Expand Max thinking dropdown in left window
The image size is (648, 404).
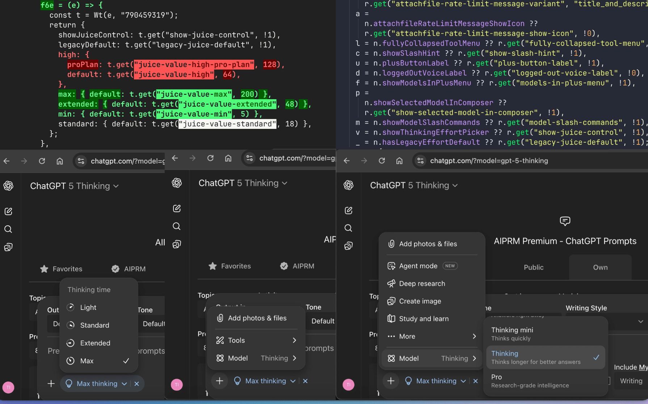click(x=124, y=384)
